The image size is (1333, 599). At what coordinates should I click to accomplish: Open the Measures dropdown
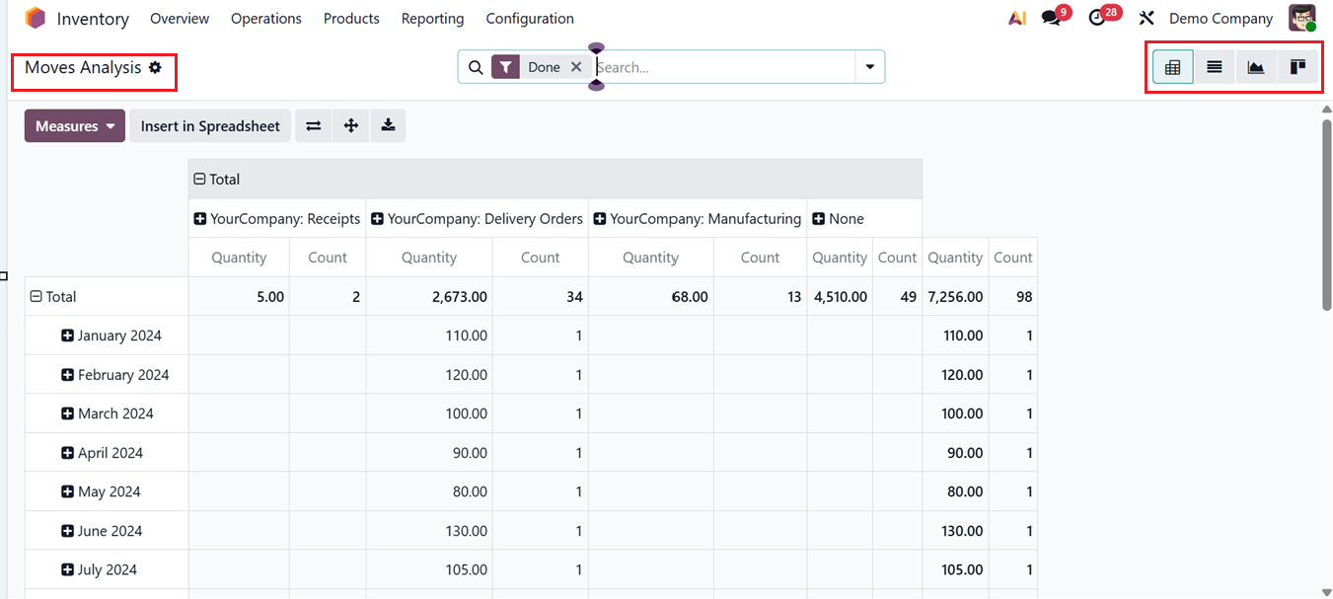tap(74, 125)
